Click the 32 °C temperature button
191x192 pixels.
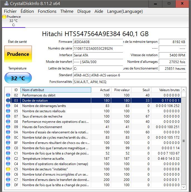pyautogui.click(x=18, y=78)
